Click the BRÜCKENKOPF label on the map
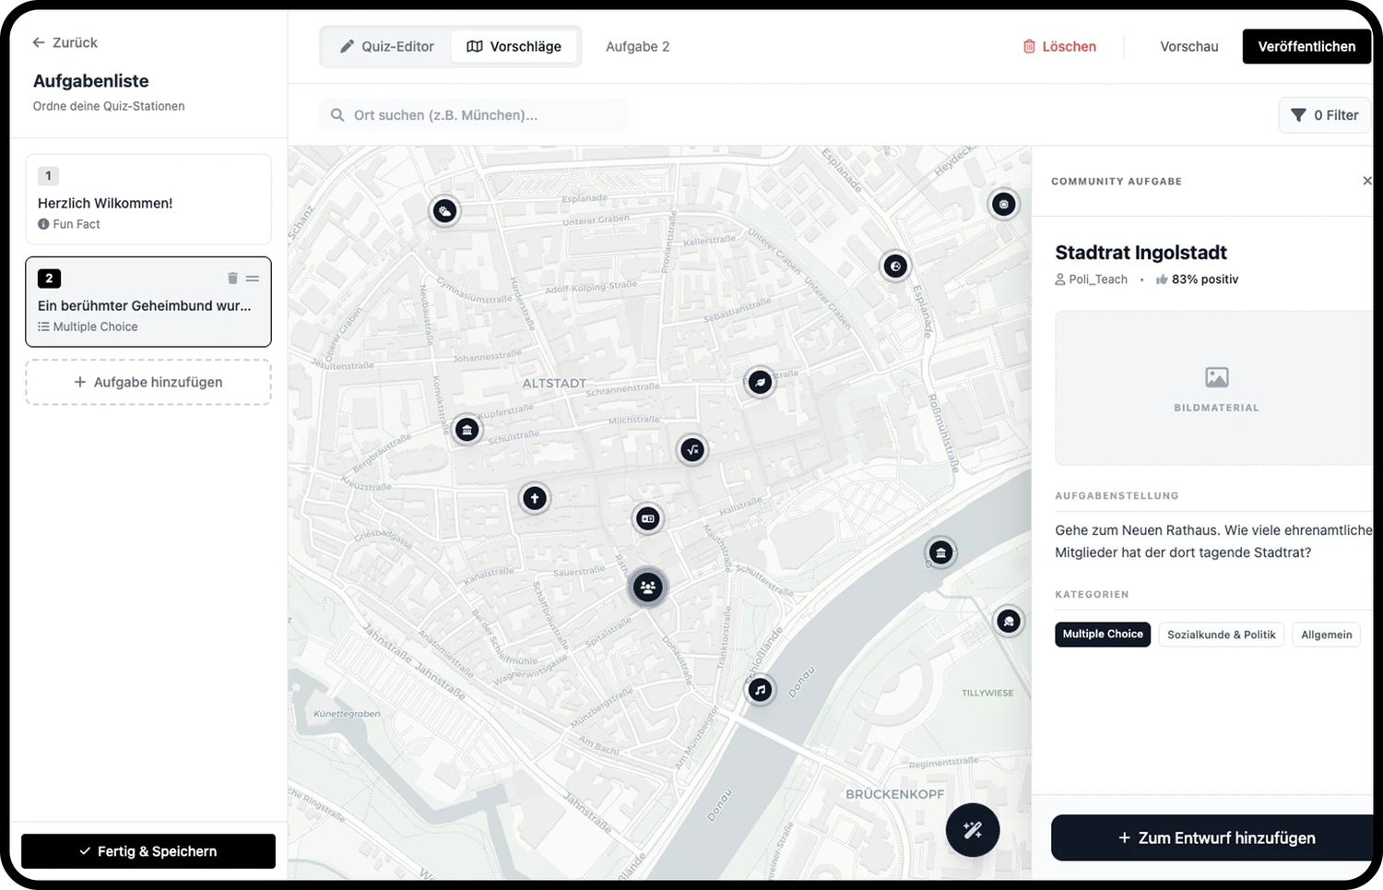 click(894, 794)
